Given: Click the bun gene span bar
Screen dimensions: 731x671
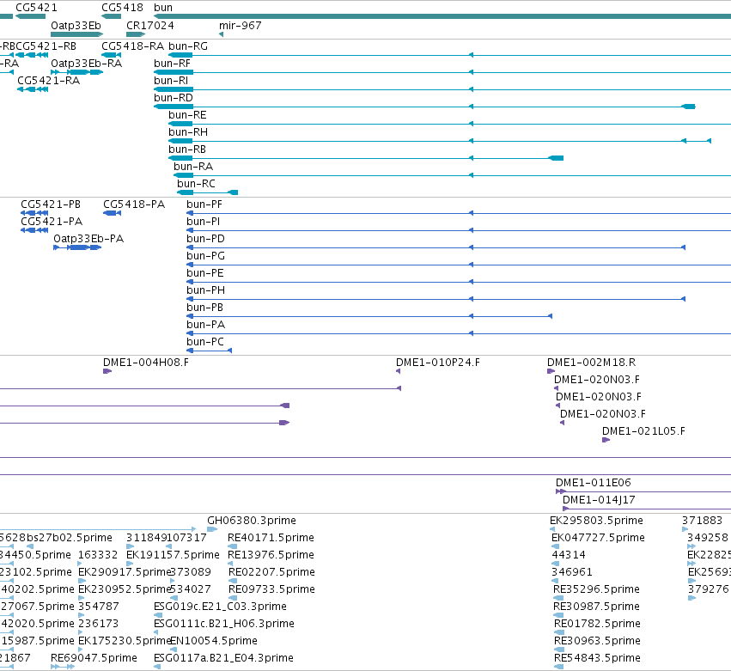Looking at the screenshot, I should [442, 16].
